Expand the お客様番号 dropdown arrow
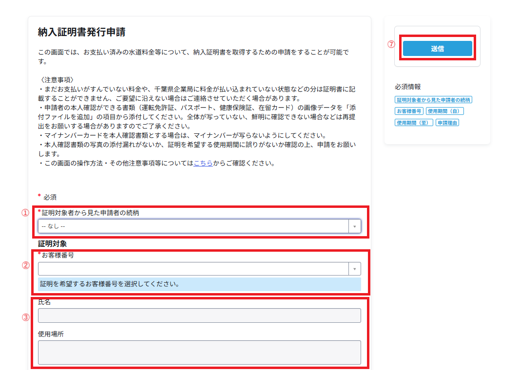This screenshot has width=519, height=370. click(355, 269)
